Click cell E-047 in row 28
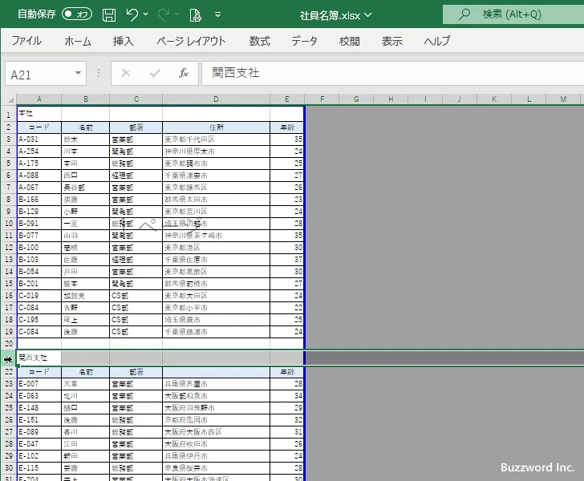The image size is (584, 481). [x=39, y=444]
